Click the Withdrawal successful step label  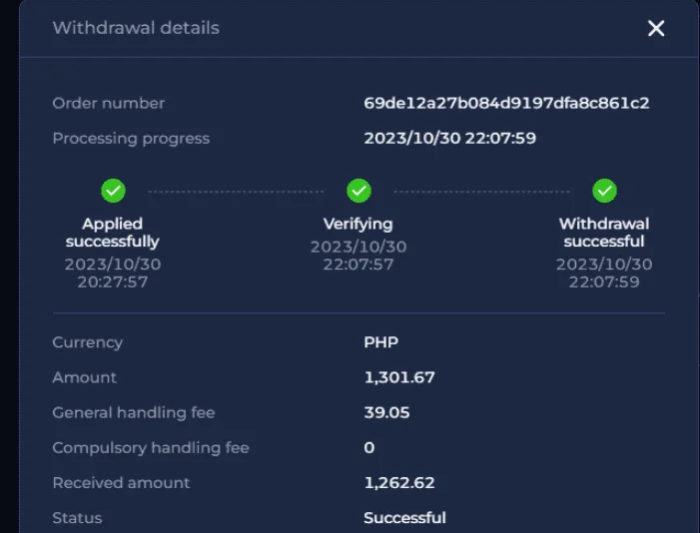(x=604, y=233)
